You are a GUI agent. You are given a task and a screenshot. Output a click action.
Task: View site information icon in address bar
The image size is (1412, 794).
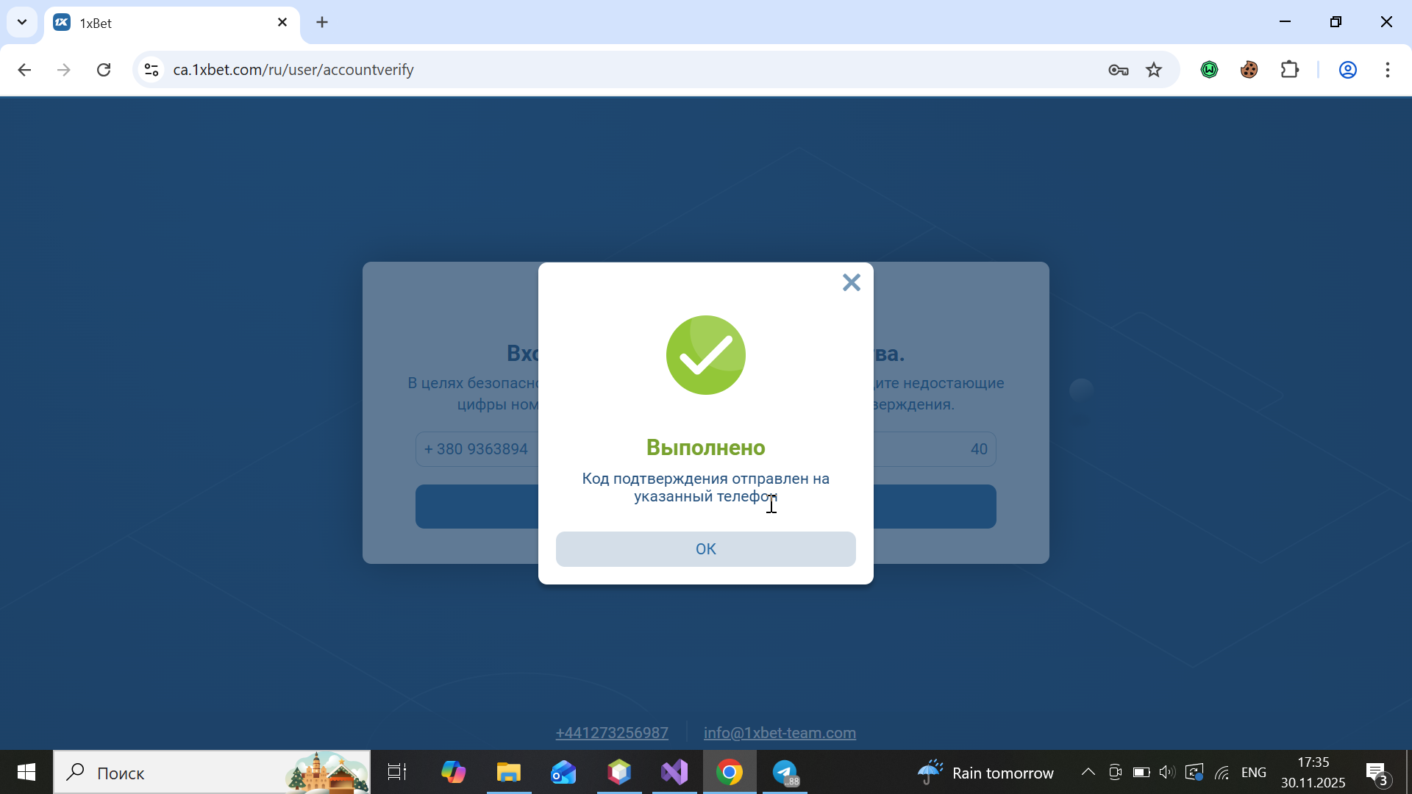pos(151,70)
